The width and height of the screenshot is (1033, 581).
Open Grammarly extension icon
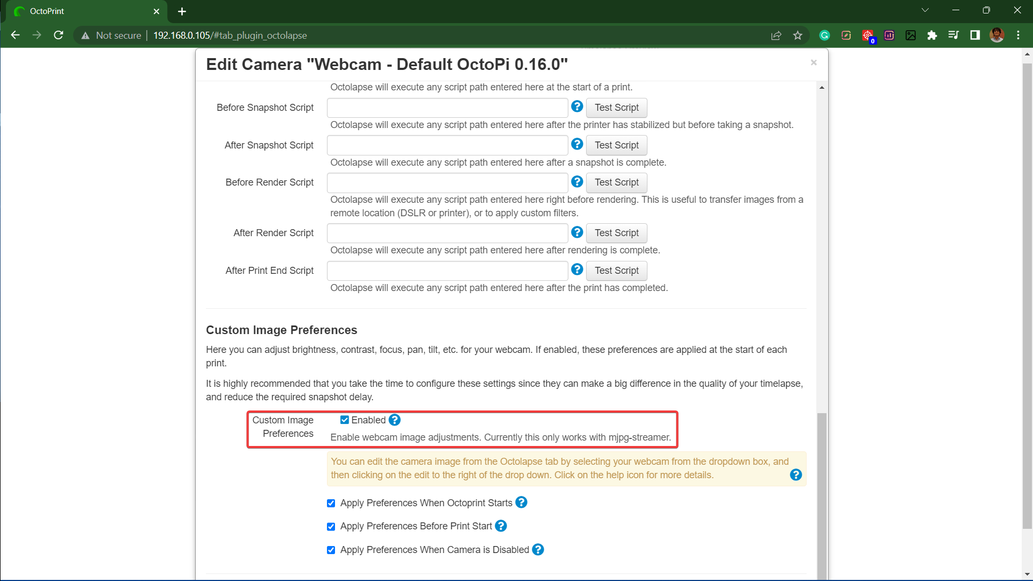[x=824, y=36]
